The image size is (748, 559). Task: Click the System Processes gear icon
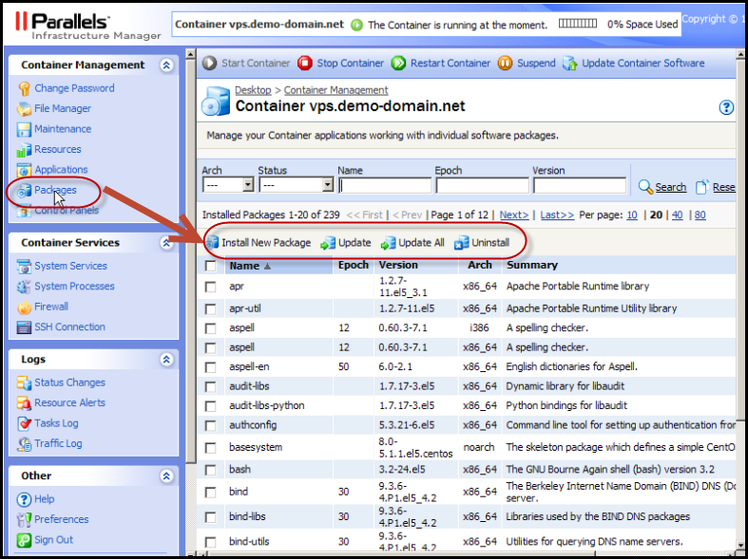coord(24,287)
